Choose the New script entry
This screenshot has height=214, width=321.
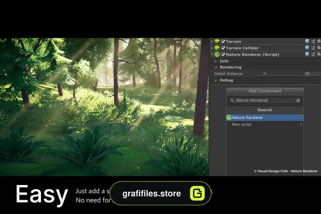[x=265, y=125]
